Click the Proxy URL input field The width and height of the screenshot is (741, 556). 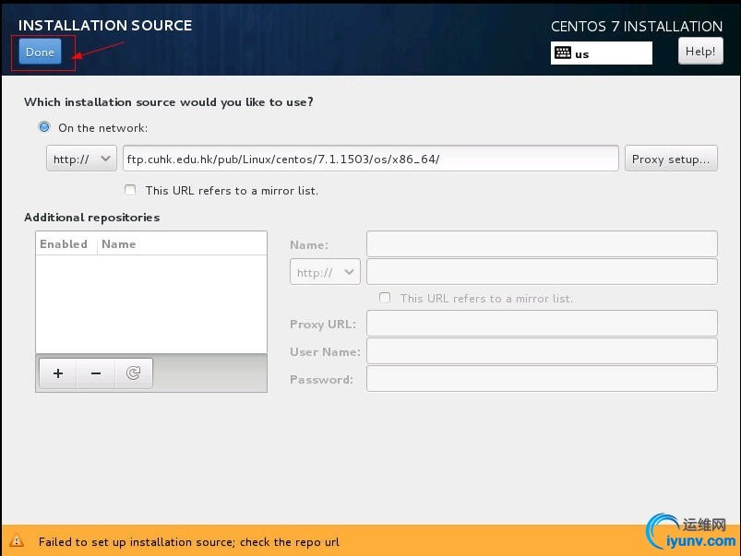(542, 324)
